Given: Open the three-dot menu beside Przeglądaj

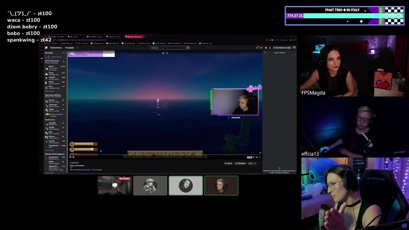Looking at the screenshot, I should point(78,48).
